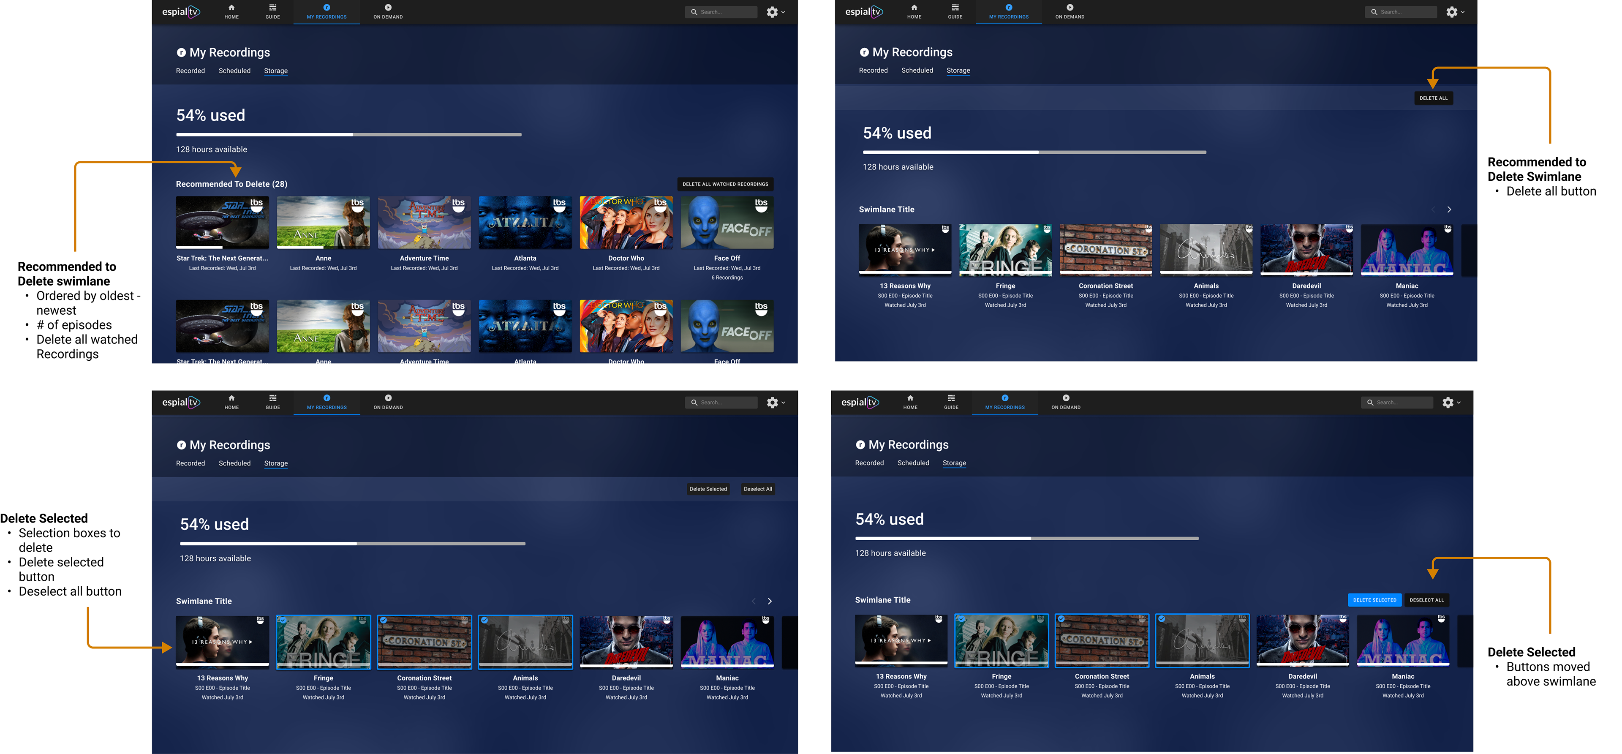
Task: Open settings gear dropdown in bottom-right mockup
Action: pos(1451,403)
